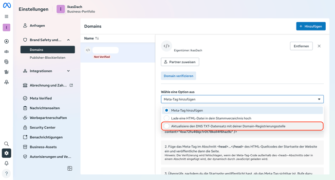Open the search magnifier icon

coord(7,144)
